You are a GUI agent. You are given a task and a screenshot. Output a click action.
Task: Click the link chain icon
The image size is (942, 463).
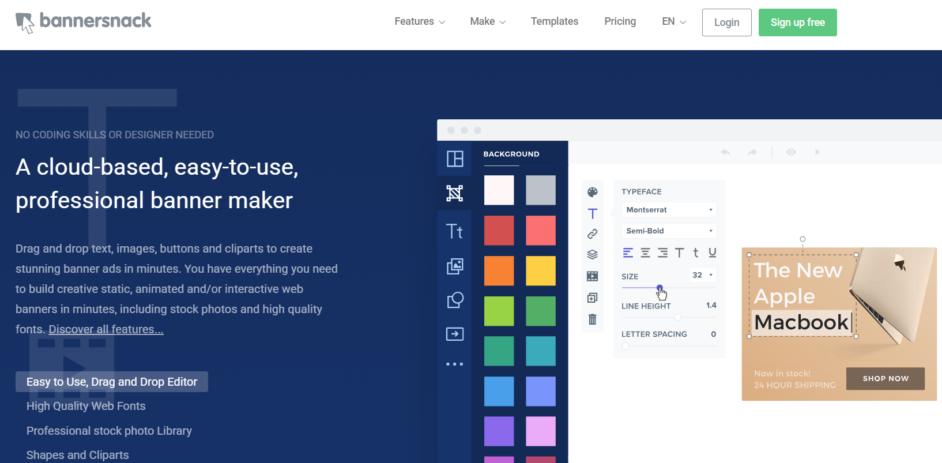[593, 234]
